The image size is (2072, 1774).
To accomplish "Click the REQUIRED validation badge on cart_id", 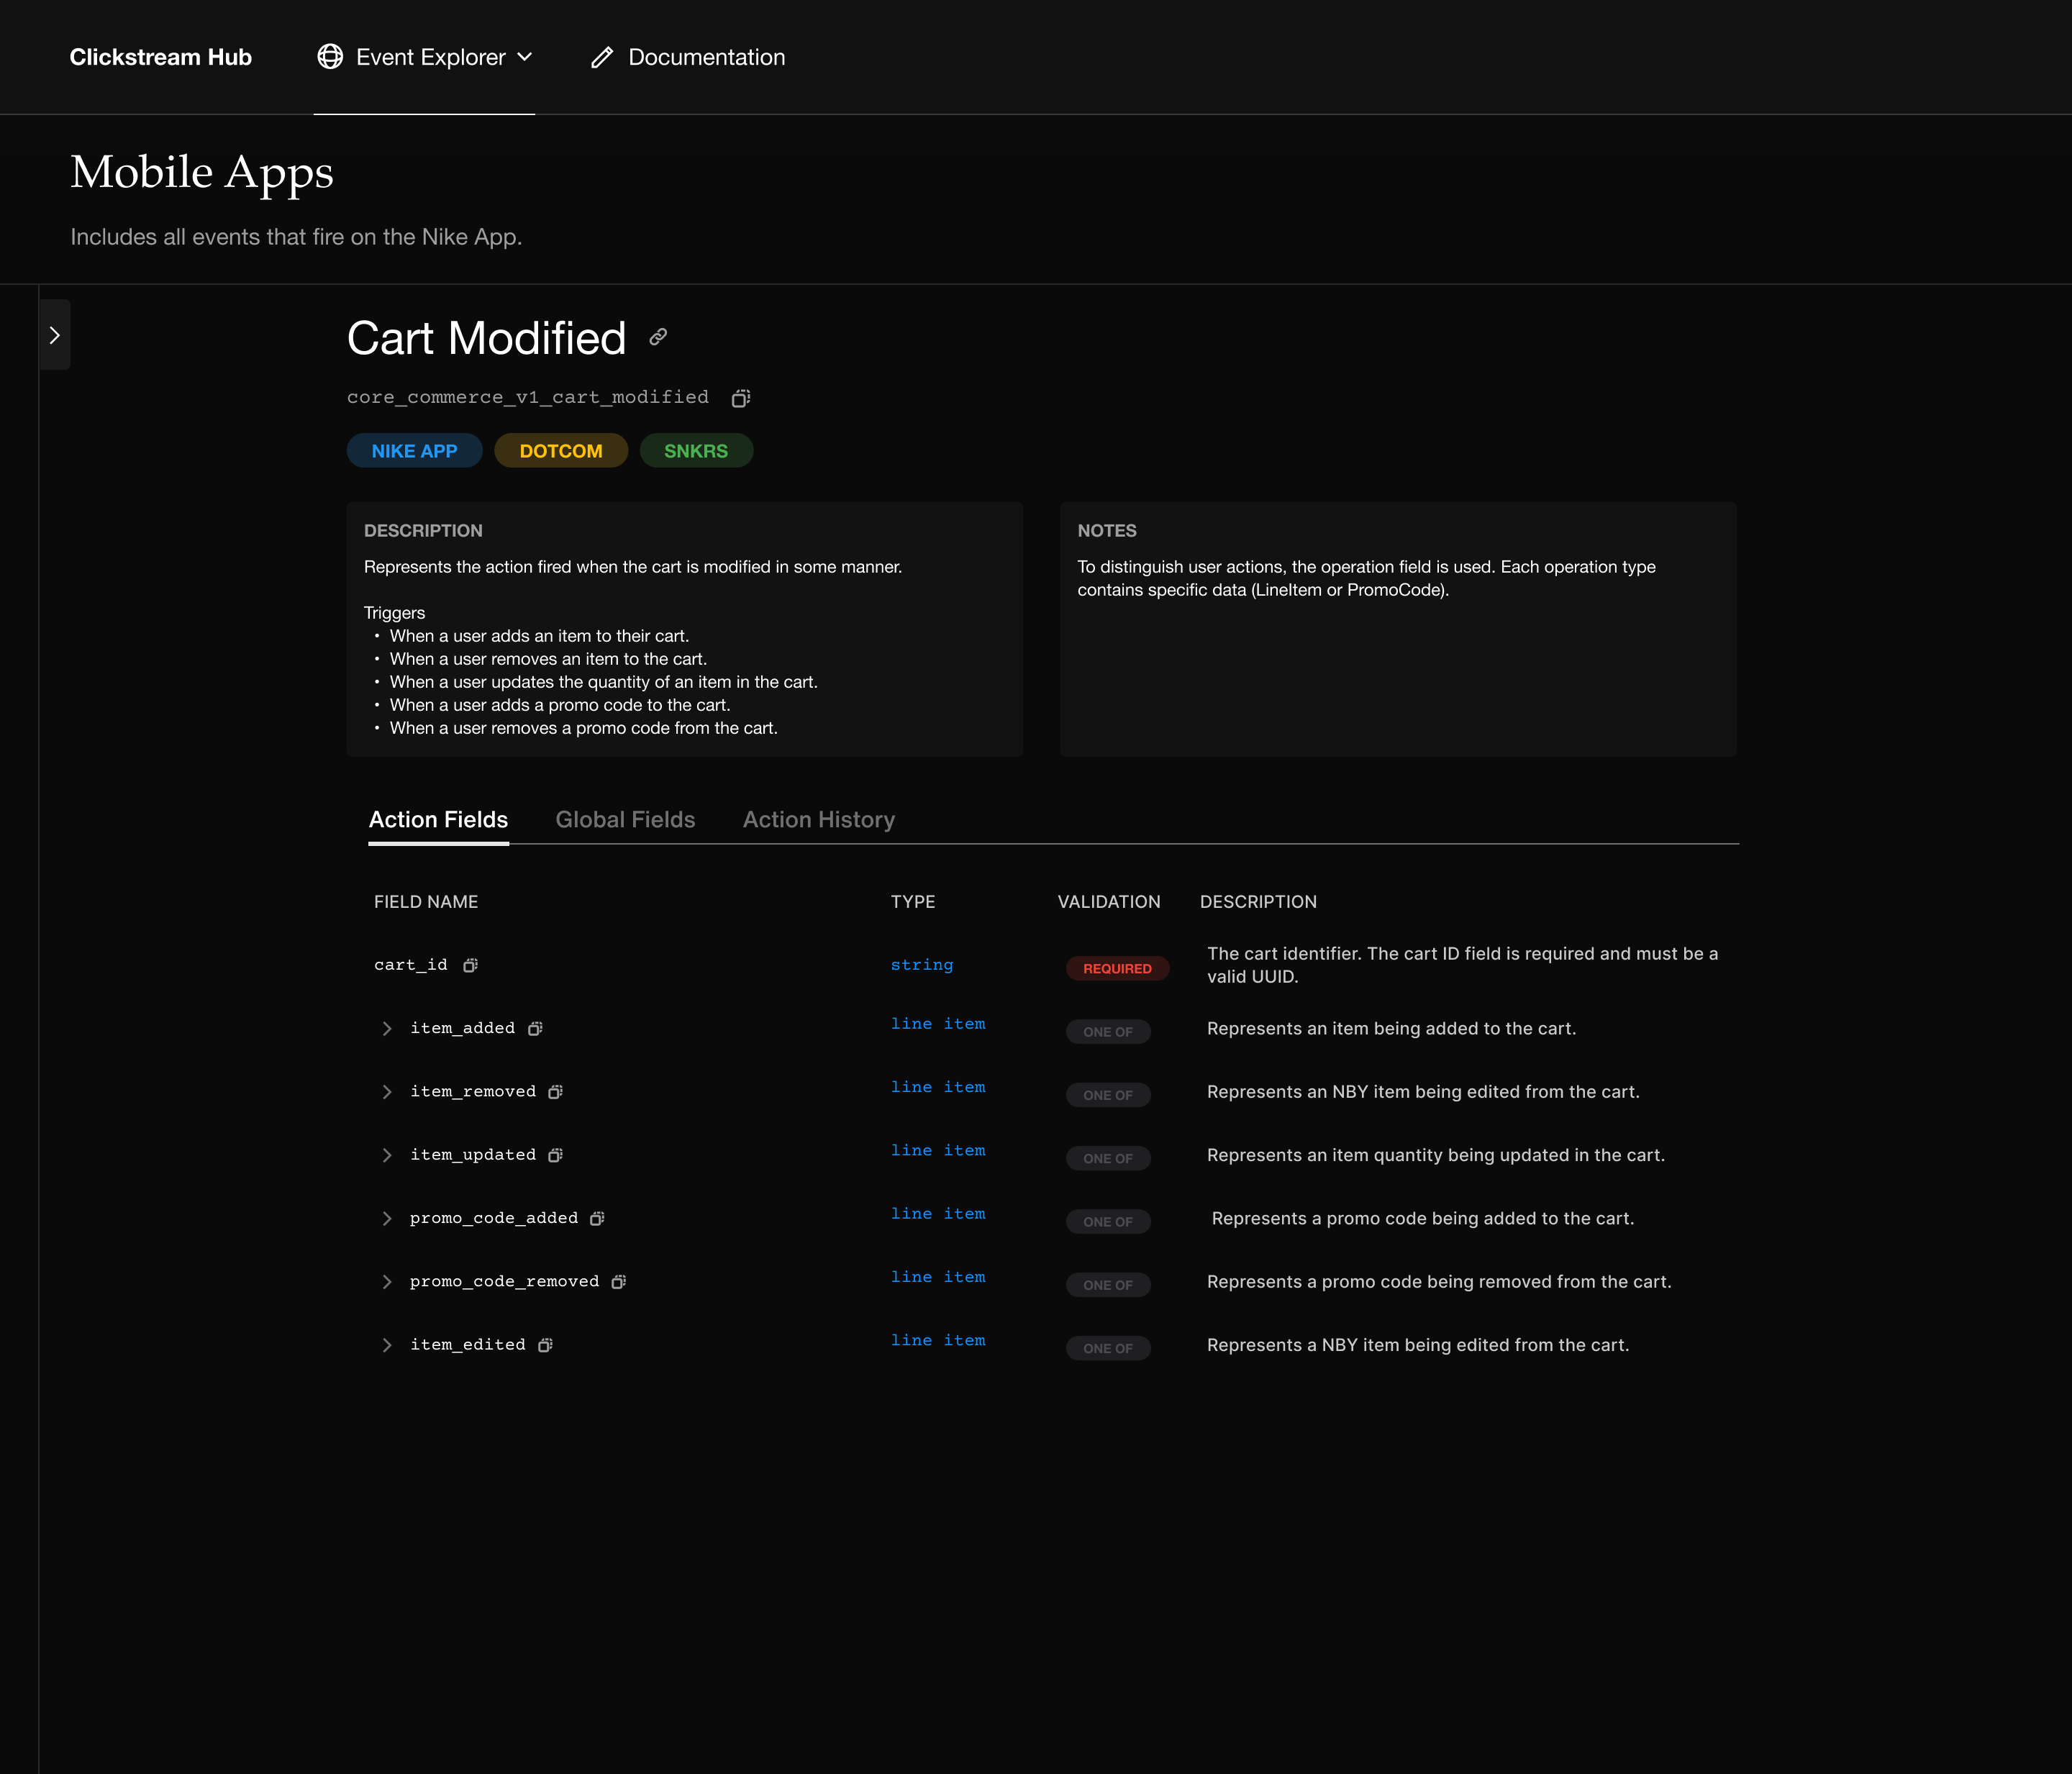I will (x=1117, y=968).
